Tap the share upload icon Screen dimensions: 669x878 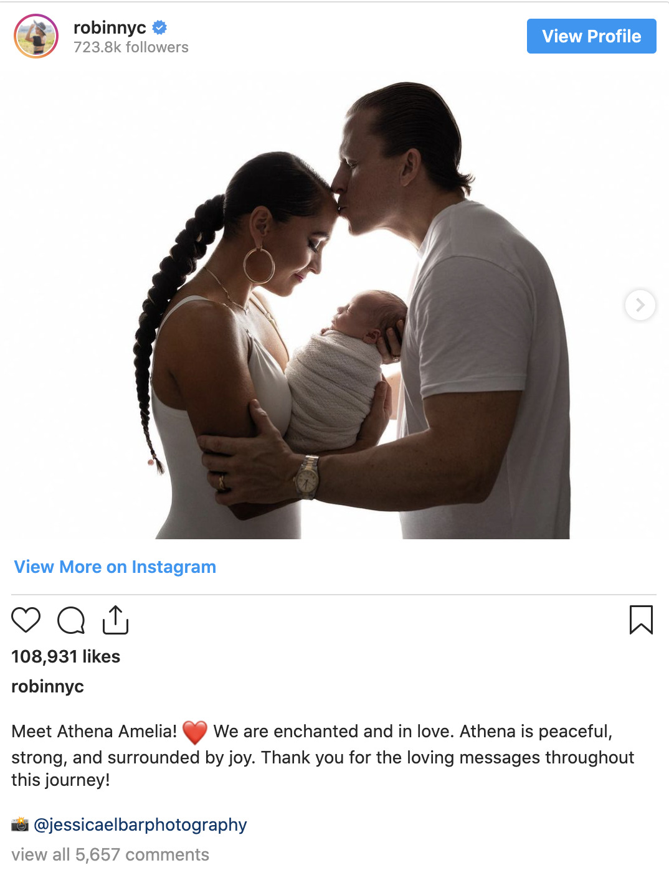tap(115, 620)
